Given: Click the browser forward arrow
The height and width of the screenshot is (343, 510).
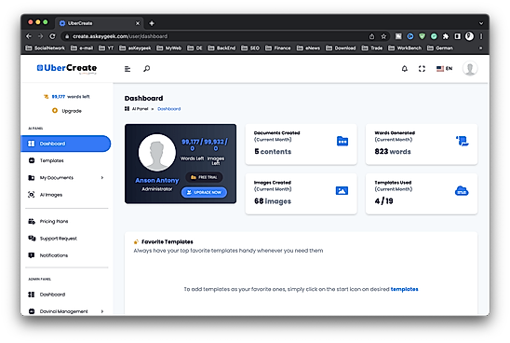Looking at the screenshot, I should tap(40, 36).
